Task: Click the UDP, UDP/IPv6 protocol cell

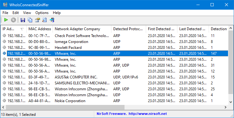Action: click(126, 77)
